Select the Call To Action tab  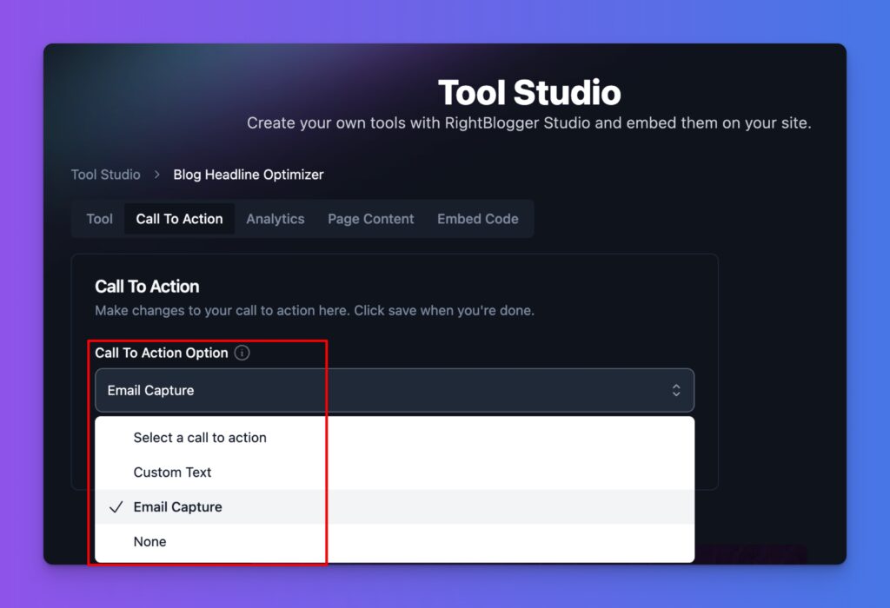pos(179,218)
